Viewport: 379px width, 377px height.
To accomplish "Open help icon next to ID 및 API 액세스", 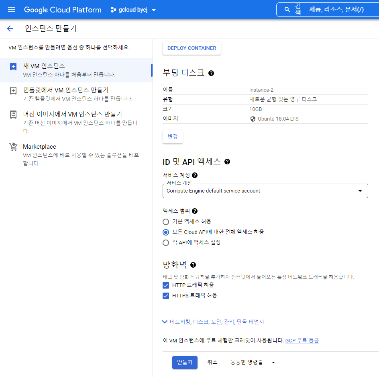I will [x=227, y=162].
